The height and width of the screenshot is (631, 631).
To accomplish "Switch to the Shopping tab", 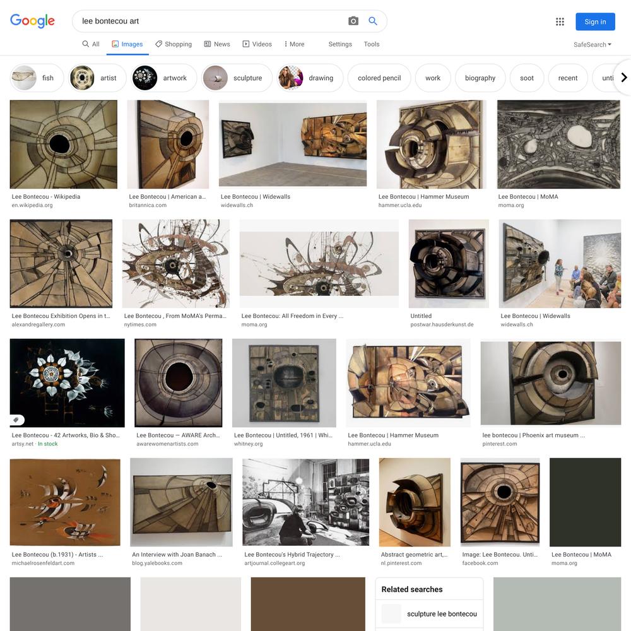I will coord(174,44).
